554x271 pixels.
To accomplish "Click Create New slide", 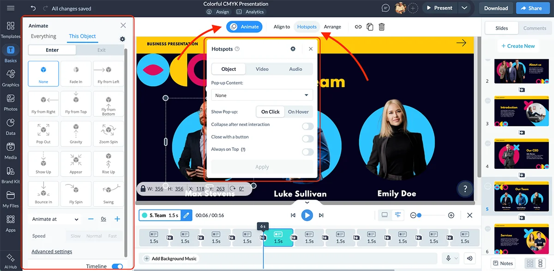I will (518, 46).
